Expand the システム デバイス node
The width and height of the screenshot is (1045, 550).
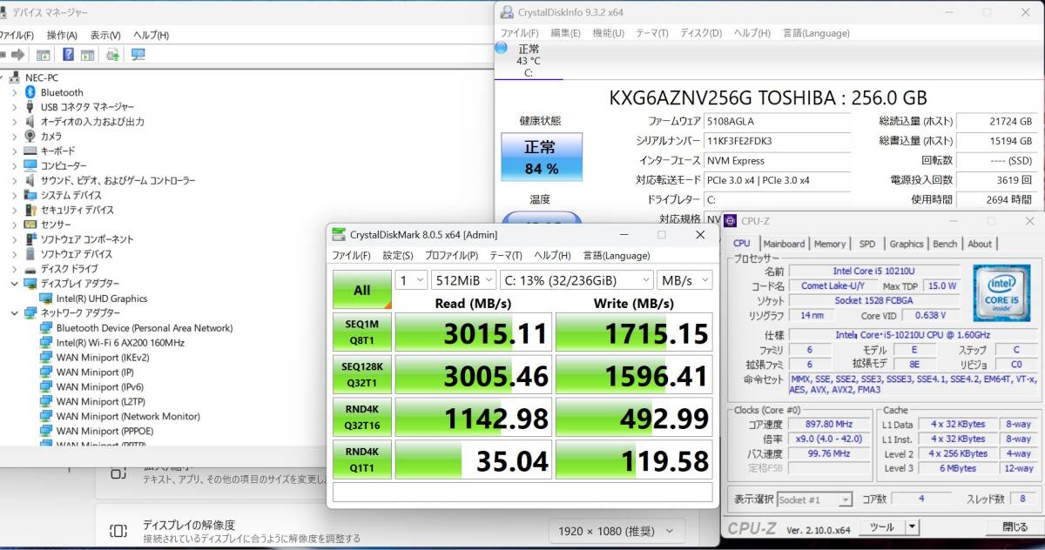tap(14, 195)
